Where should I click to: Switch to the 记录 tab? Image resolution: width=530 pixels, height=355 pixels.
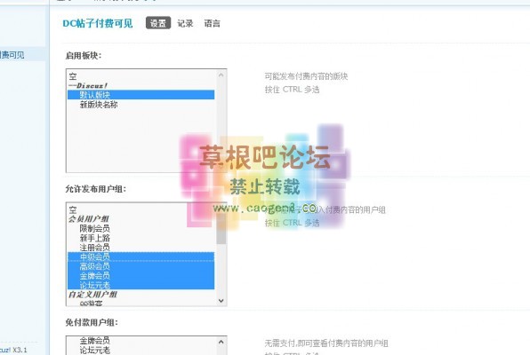click(185, 23)
